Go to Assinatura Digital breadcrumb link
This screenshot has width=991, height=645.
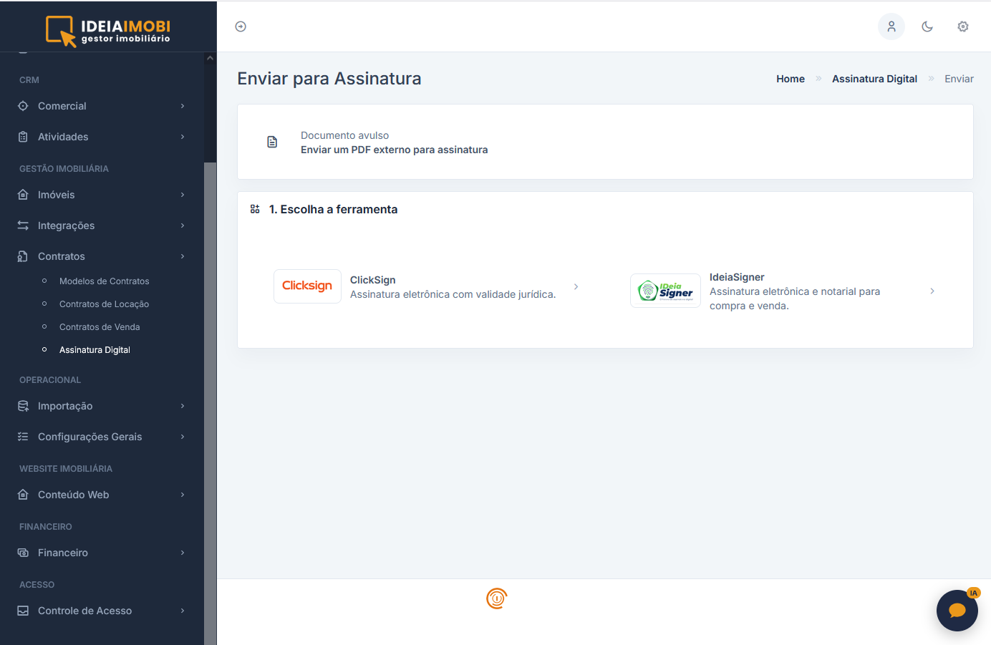(874, 79)
